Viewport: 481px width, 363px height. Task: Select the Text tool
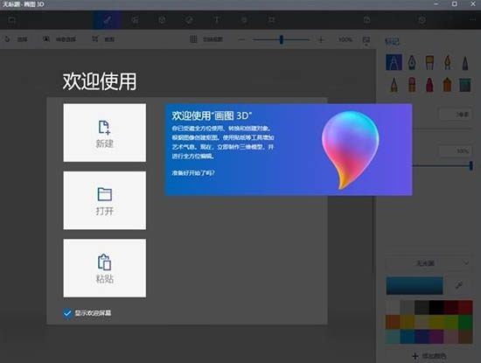[217, 20]
